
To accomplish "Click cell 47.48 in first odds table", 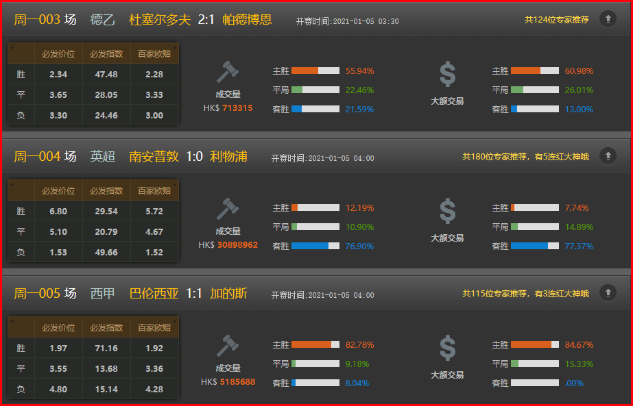I will [106, 74].
